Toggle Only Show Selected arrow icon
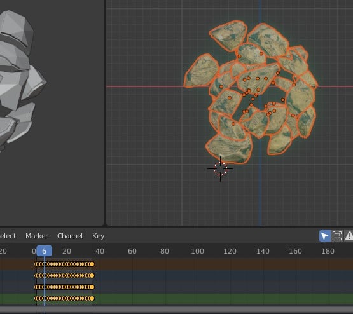This screenshot has height=314, width=353. pyautogui.click(x=324, y=236)
